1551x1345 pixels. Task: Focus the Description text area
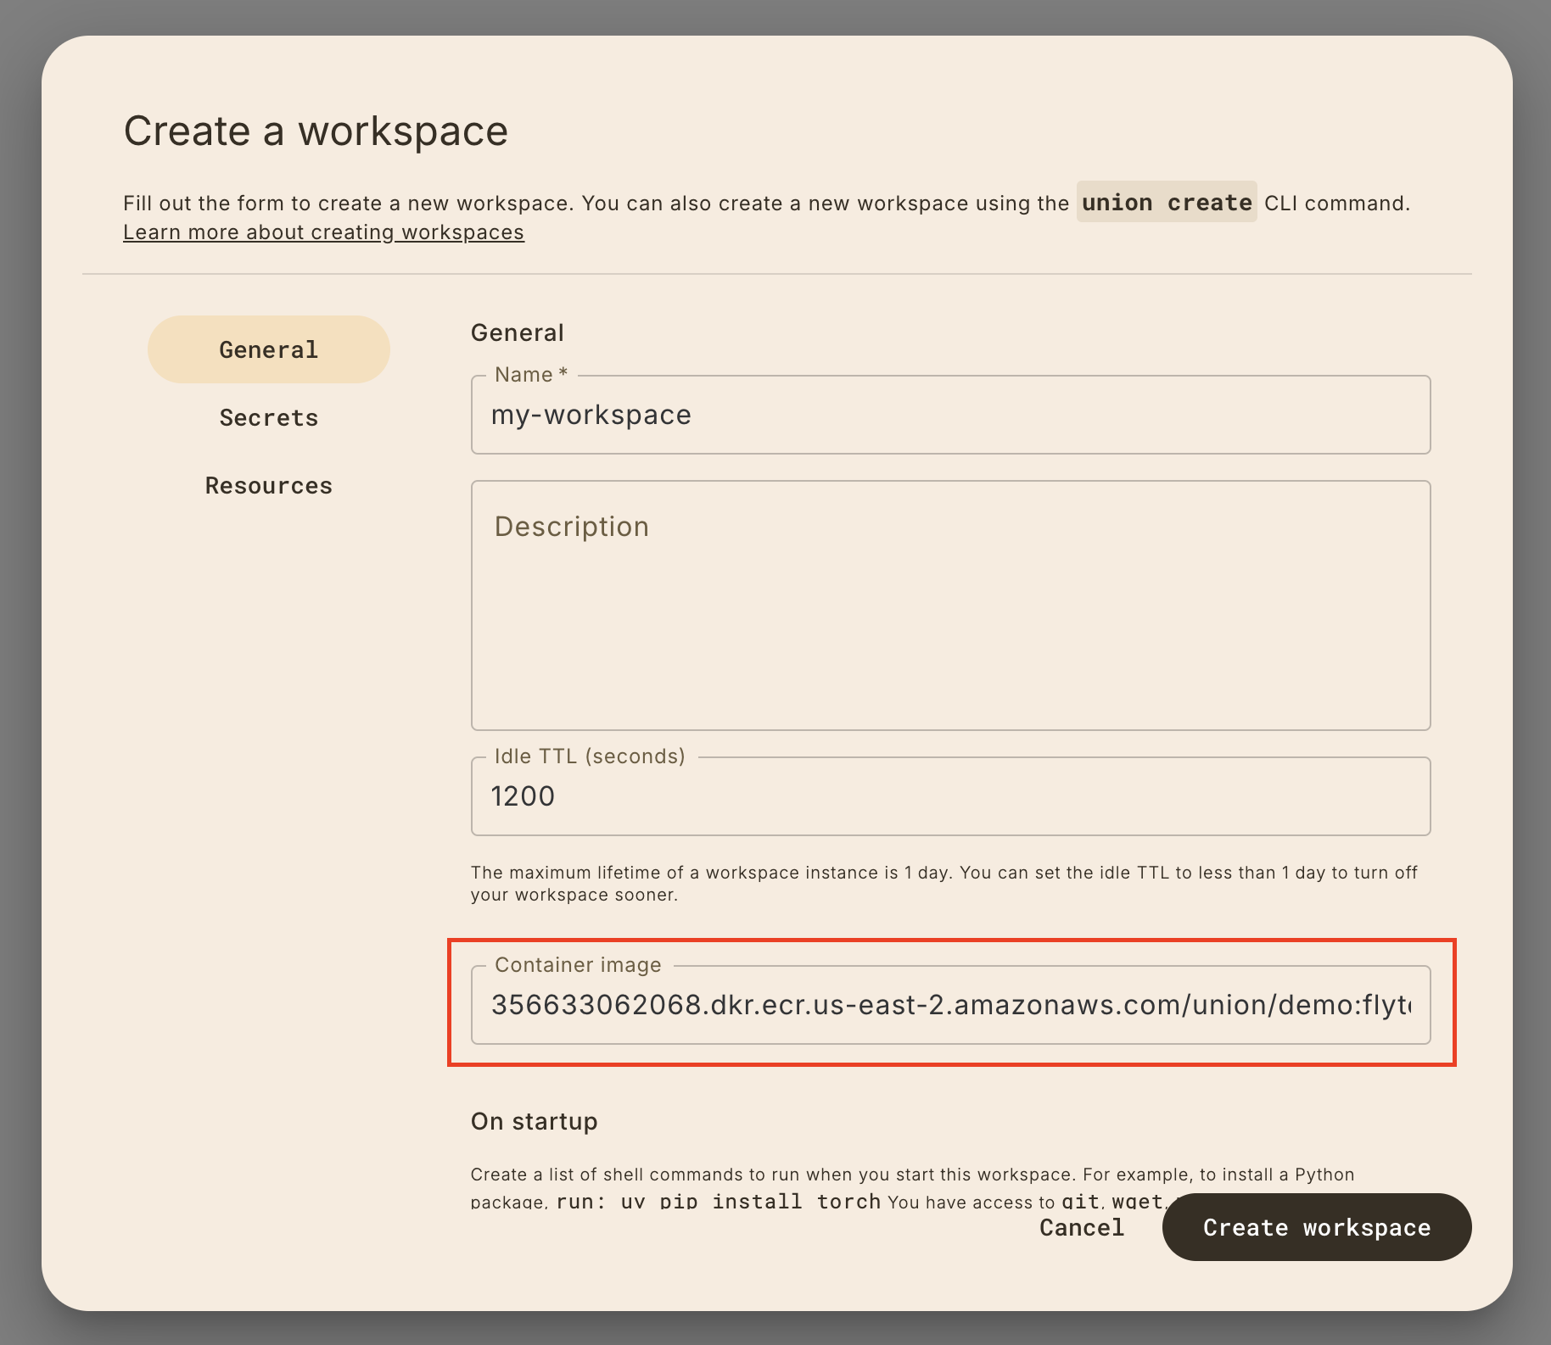[x=950, y=606]
